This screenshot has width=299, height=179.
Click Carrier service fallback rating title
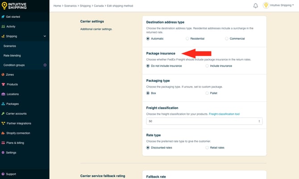103,176
